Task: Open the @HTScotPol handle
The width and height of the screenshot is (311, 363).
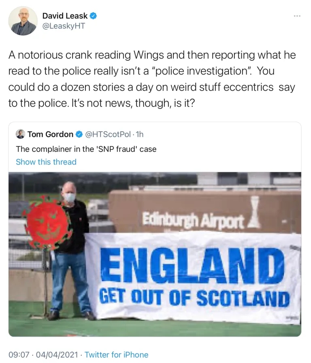Action: [x=108, y=134]
